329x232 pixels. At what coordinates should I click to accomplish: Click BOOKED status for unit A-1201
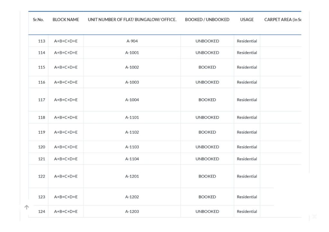(207, 176)
